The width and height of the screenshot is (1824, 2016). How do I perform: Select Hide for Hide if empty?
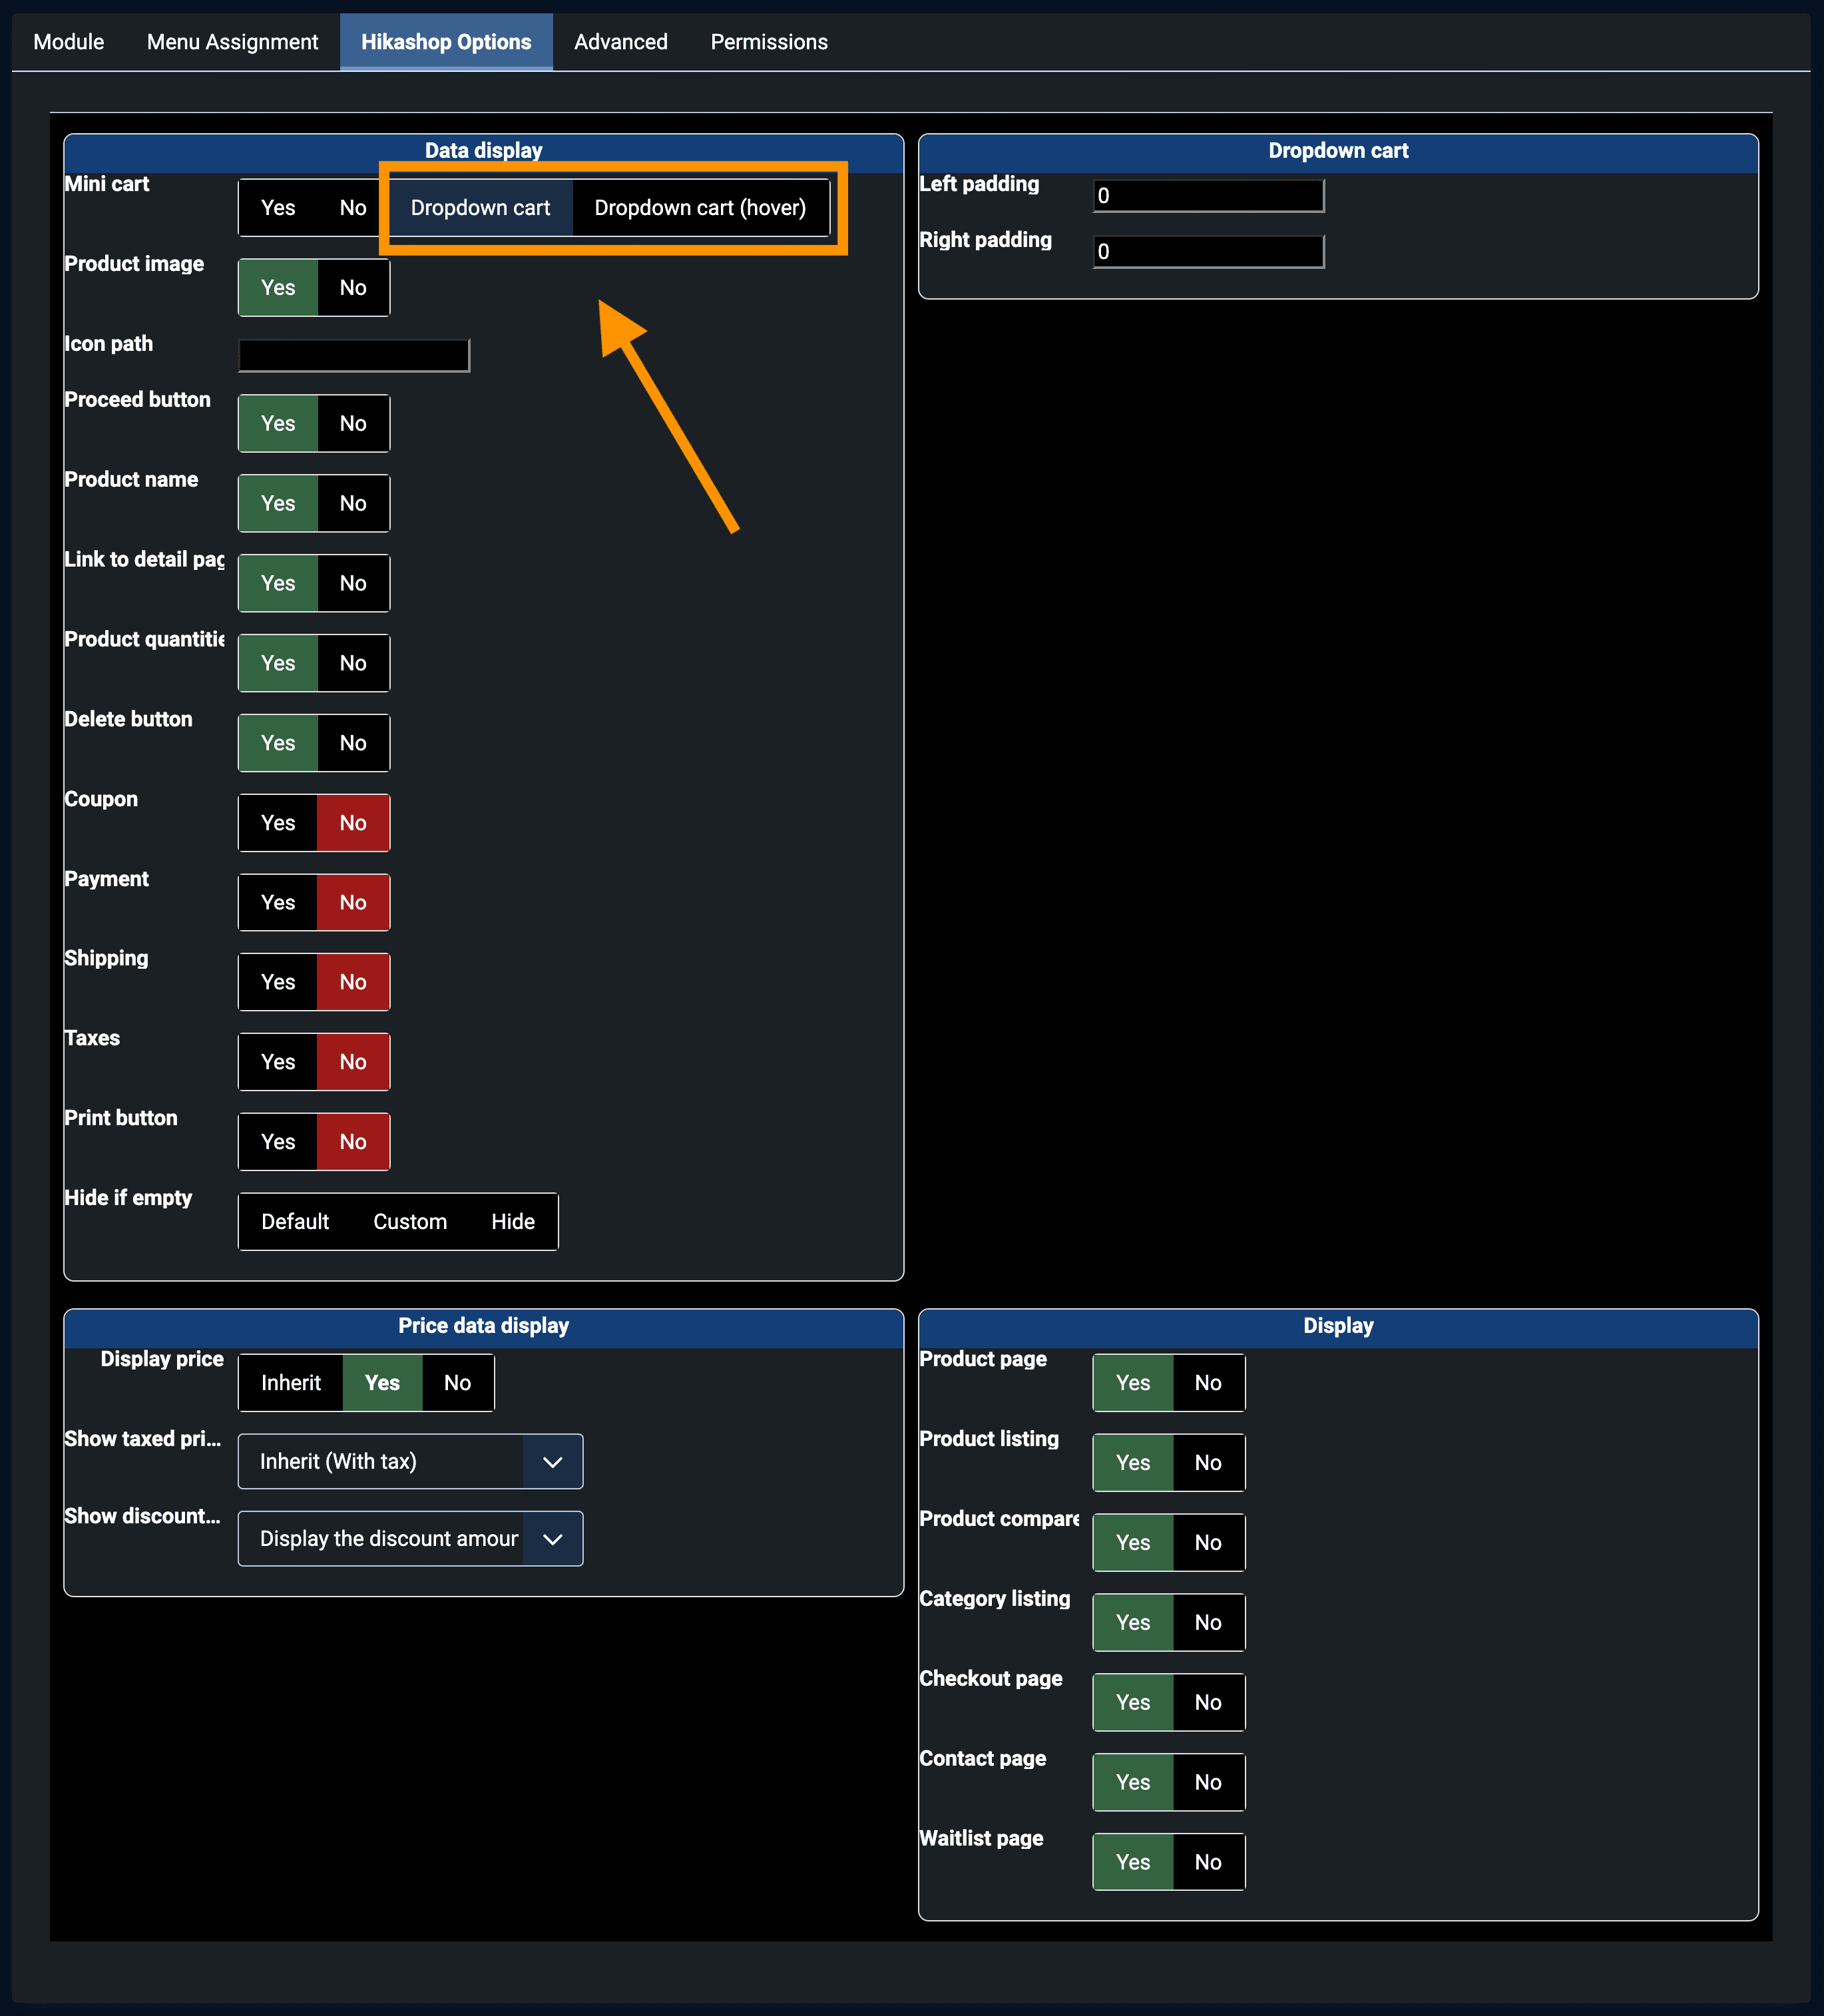click(512, 1222)
